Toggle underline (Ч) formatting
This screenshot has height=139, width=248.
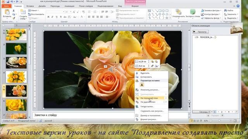coord(57,17)
